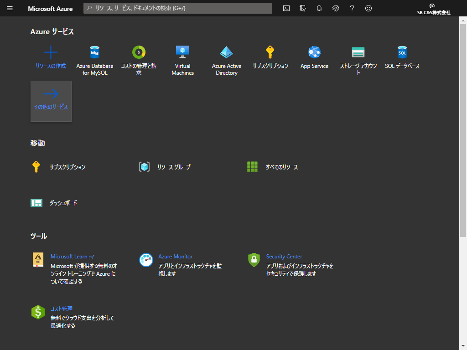Click the 'Virtual Machines' label text
467x350 pixels.
[x=182, y=69]
